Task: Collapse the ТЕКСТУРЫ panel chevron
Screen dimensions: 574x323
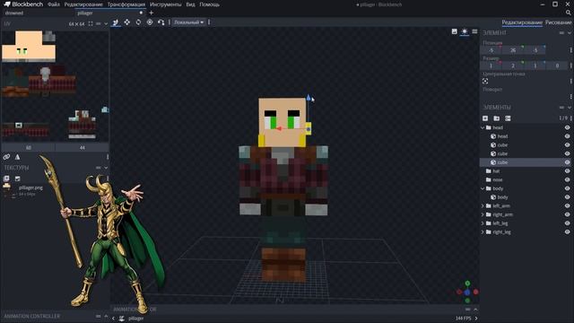Action: (x=106, y=168)
